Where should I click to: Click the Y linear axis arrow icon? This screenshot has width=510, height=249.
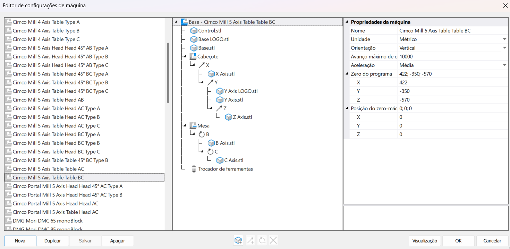click(211, 83)
